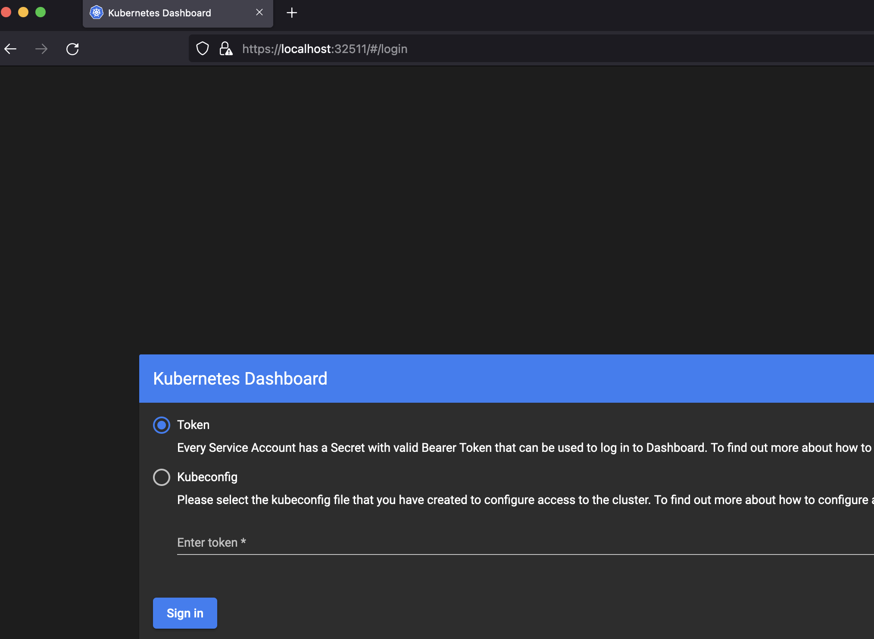
Task: Click the Kubernetes Dashboard login header
Action: click(x=240, y=379)
